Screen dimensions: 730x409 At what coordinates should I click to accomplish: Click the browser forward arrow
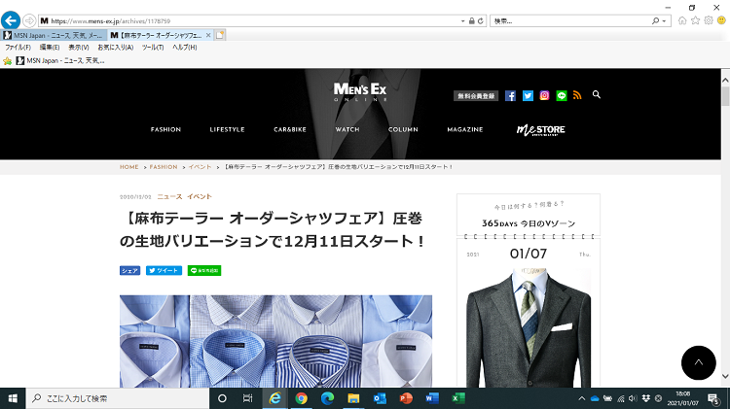[x=29, y=21]
